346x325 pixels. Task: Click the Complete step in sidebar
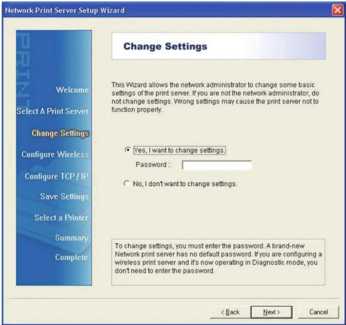71,257
